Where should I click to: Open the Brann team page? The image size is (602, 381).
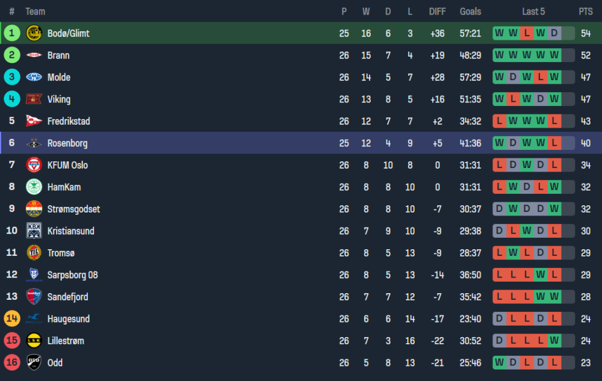coord(58,55)
